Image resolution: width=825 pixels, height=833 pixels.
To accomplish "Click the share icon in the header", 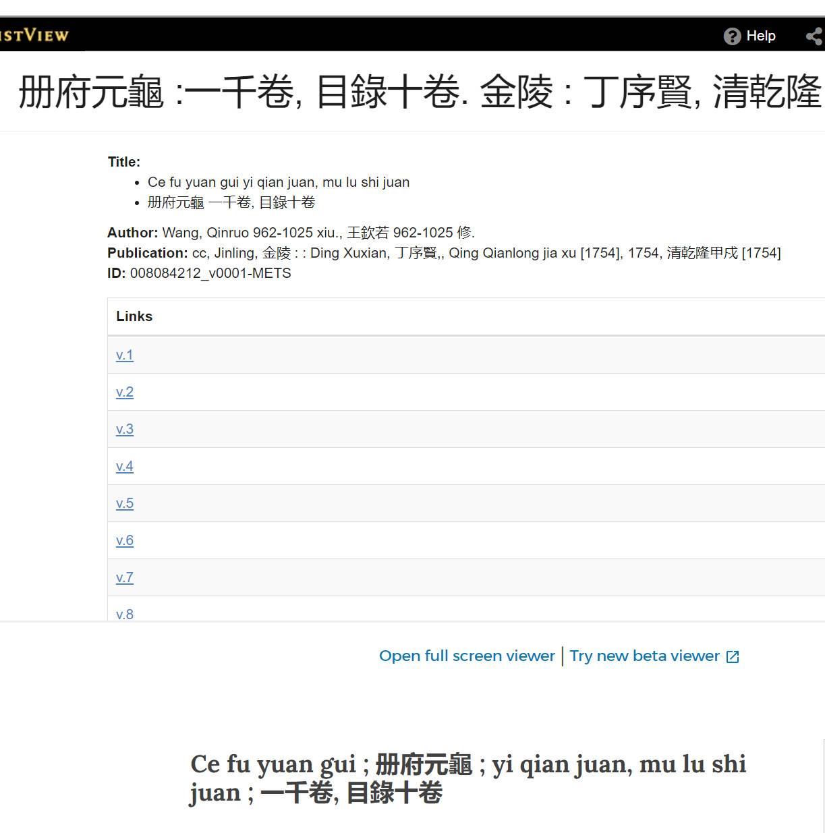I will click(814, 36).
